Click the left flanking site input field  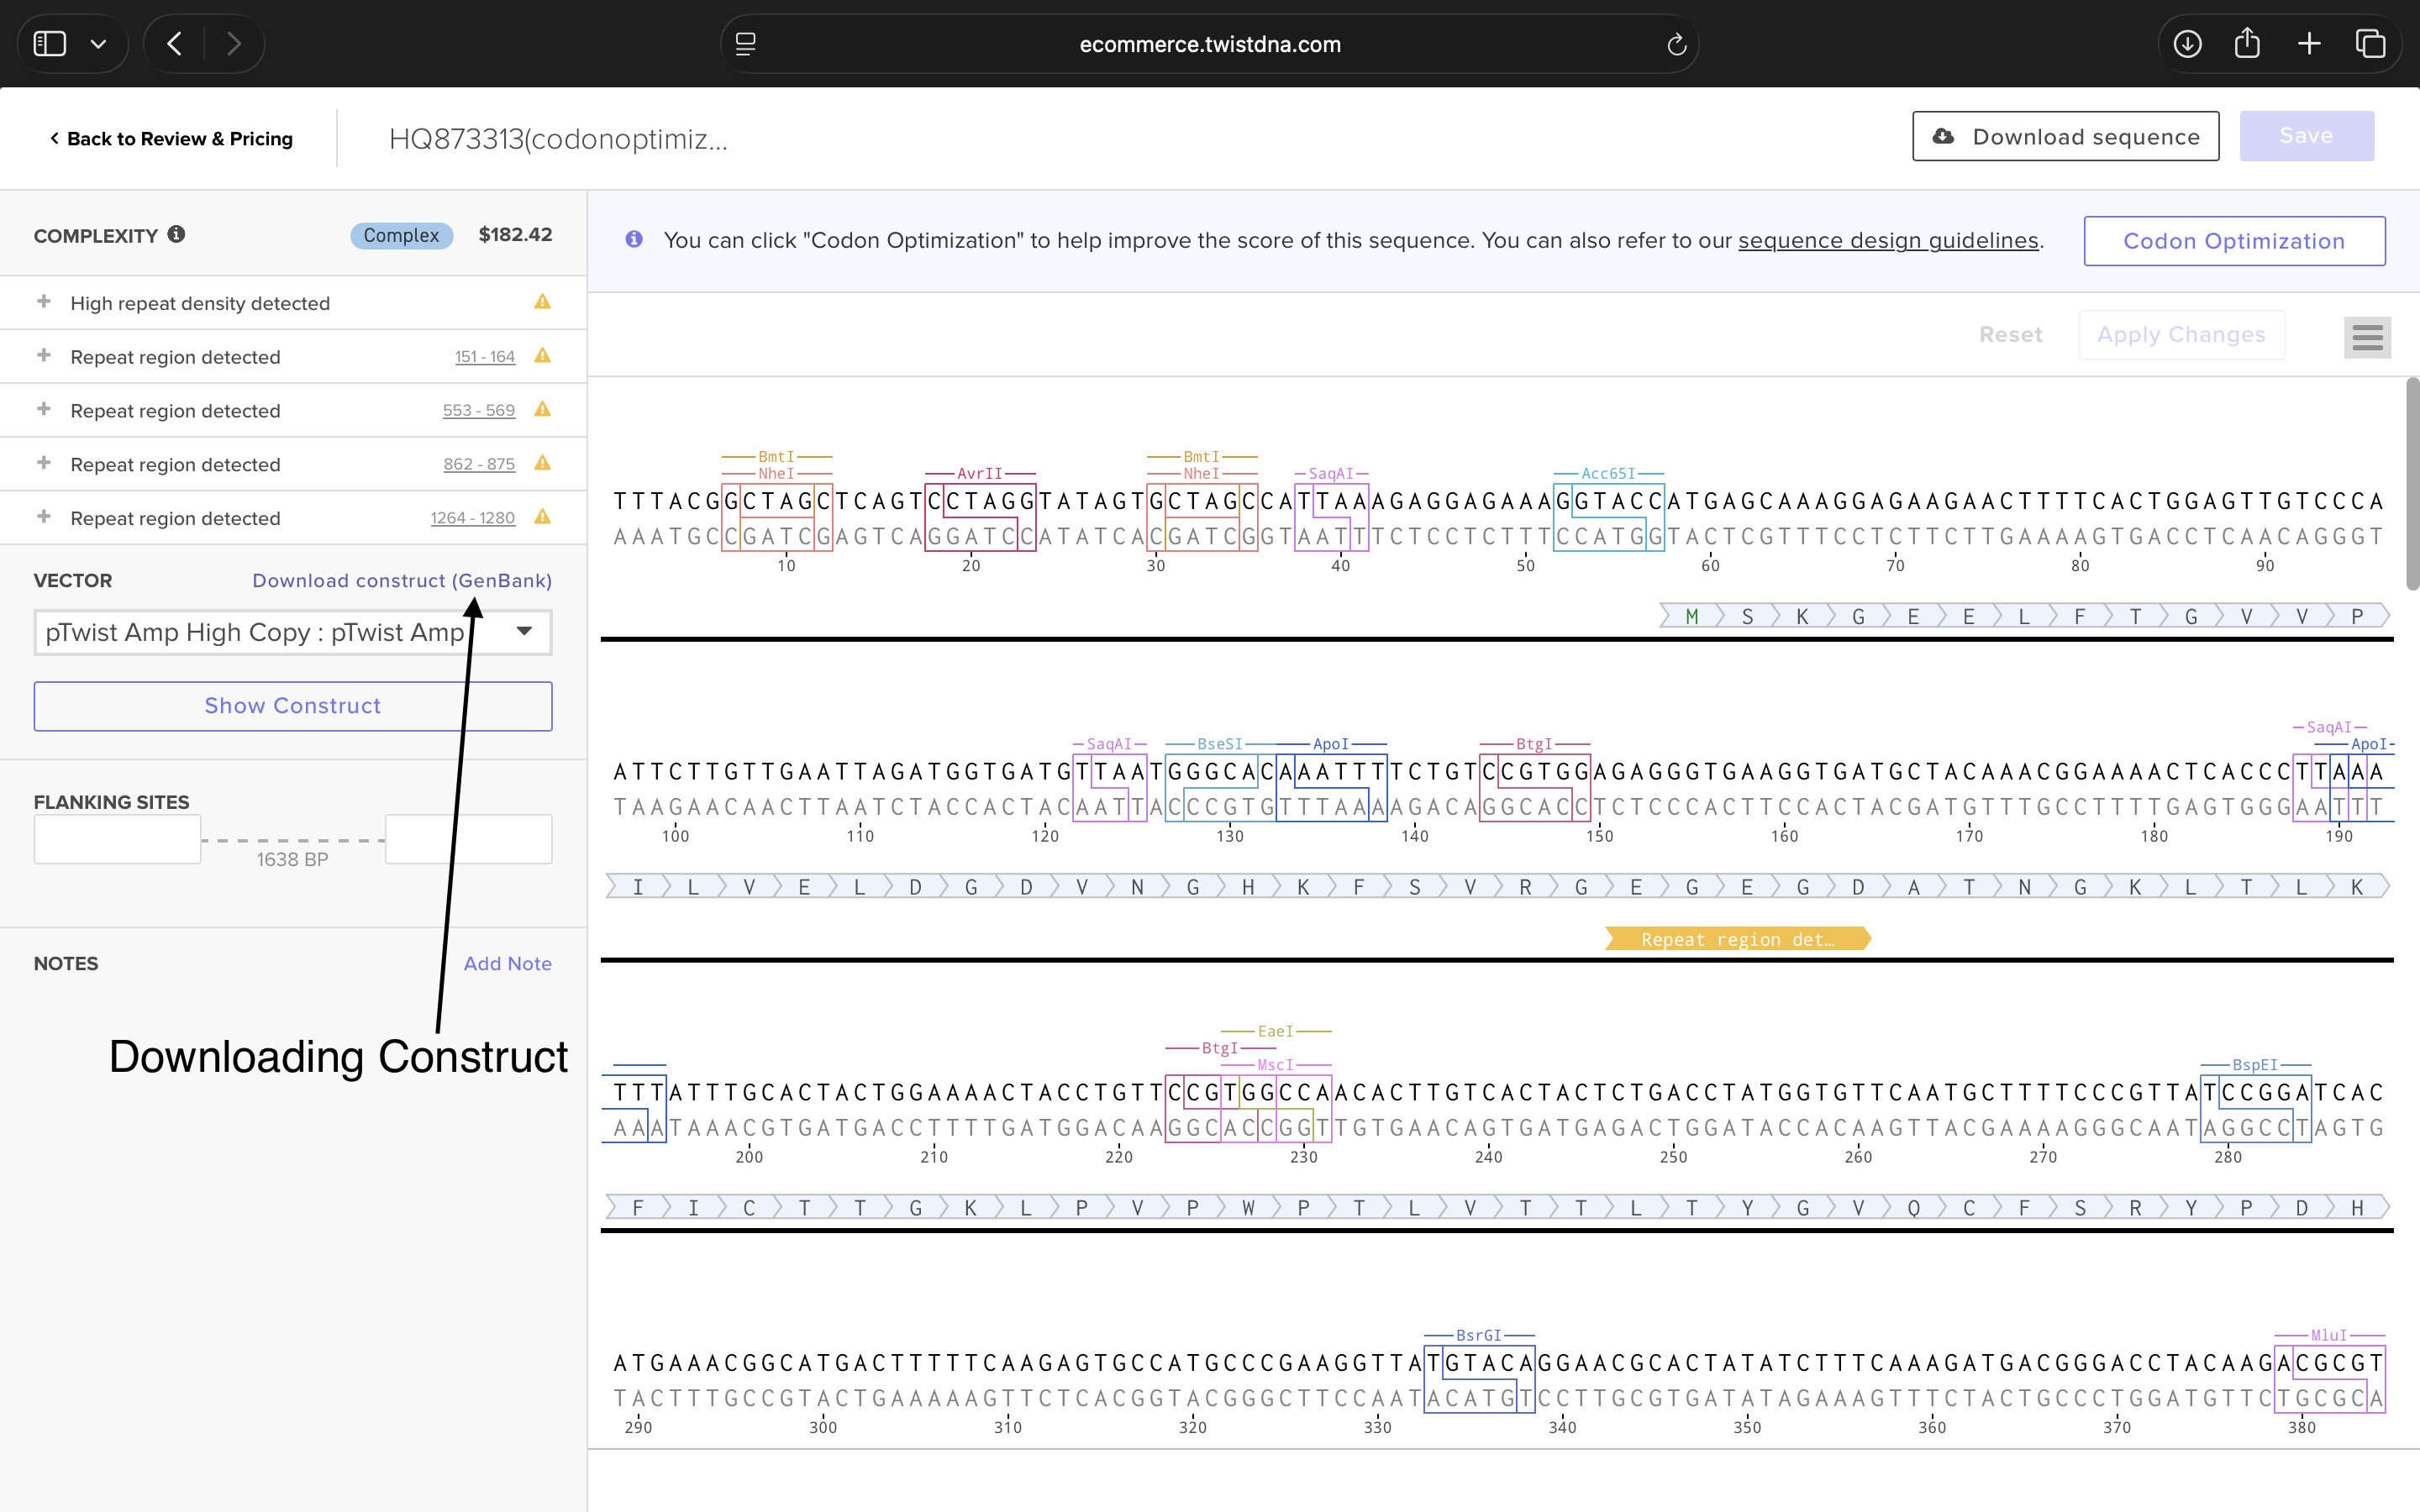pyautogui.click(x=117, y=839)
